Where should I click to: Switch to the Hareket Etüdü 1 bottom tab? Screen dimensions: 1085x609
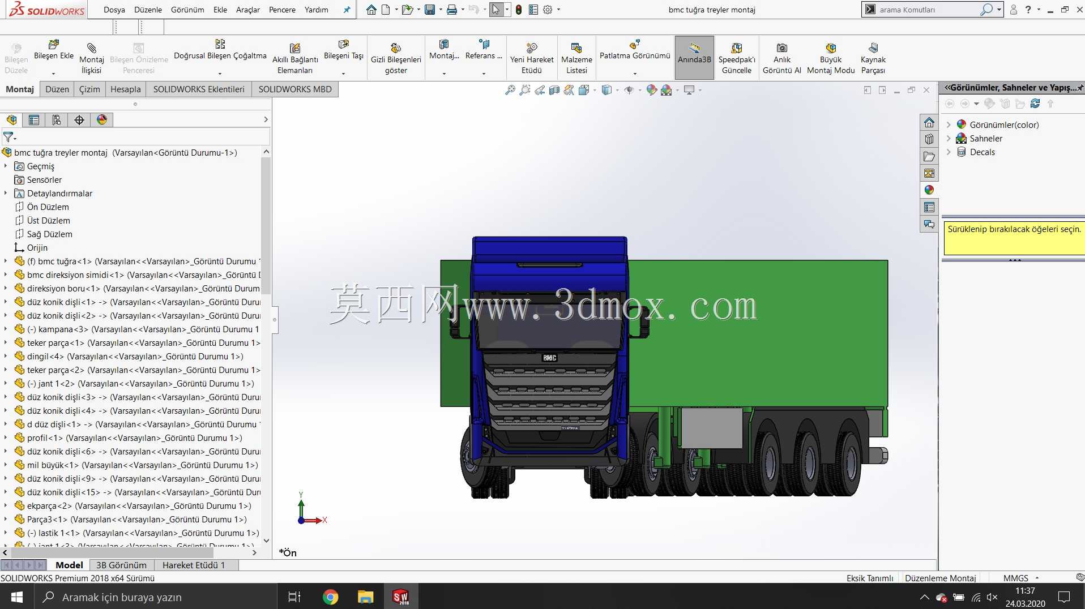point(194,565)
